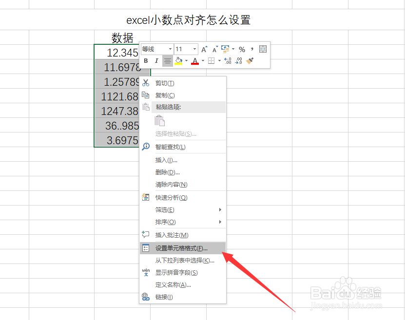
Task: Click title excel小数点对齐怎么设置
Action: click(x=188, y=20)
